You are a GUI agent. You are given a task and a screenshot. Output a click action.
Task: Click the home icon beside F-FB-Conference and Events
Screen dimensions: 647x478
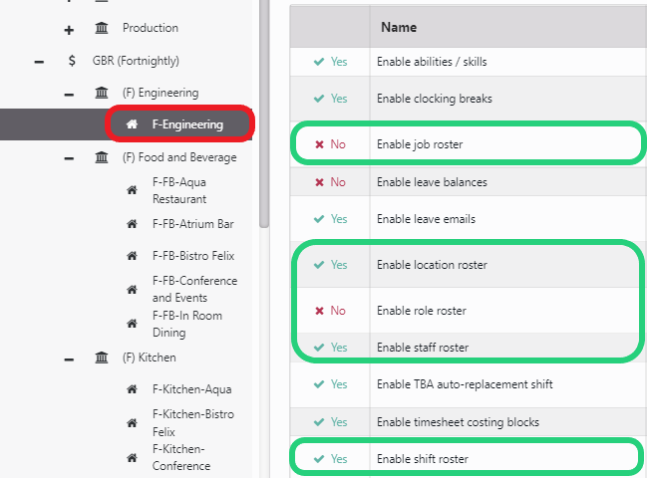pos(132,289)
